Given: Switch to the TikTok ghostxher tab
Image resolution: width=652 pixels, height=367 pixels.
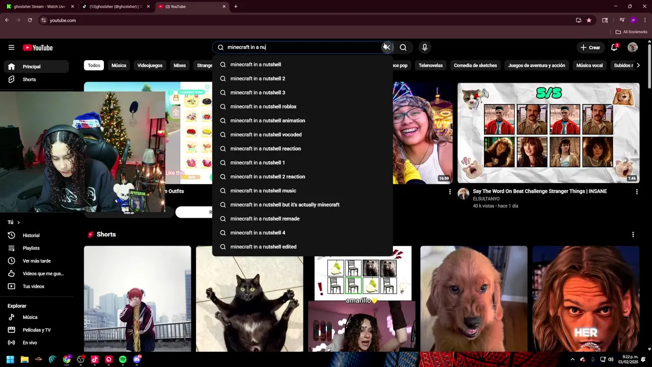Looking at the screenshot, I should pyautogui.click(x=117, y=7).
